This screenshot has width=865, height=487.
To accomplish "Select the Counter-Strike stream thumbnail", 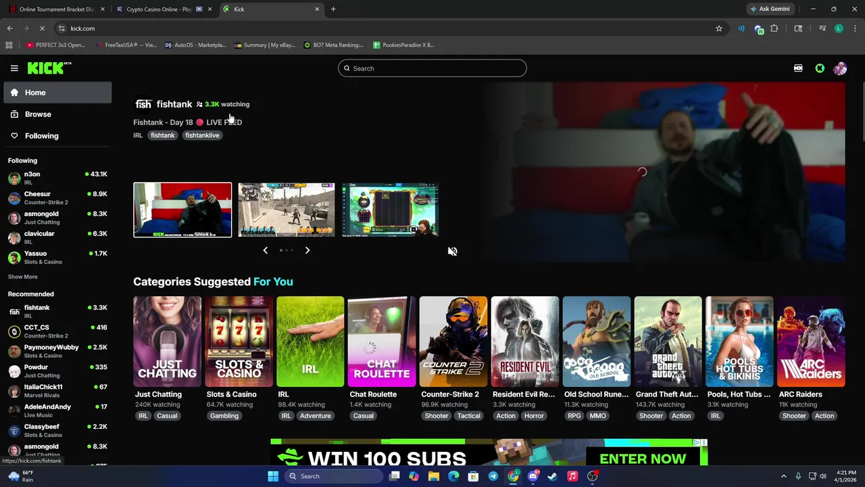I will coord(287,210).
